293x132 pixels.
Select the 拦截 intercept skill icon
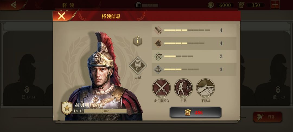pyautogui.click(x=183, y=88)
